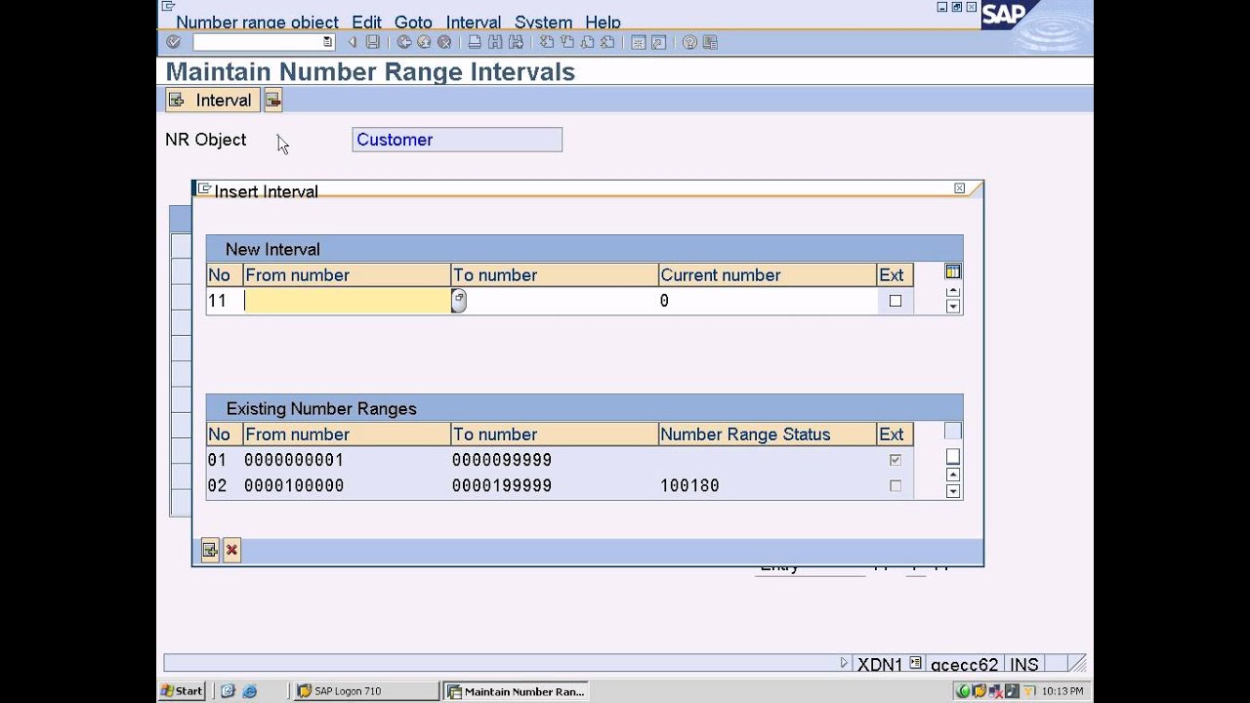
Task: Click the No field showing 11
Action: point(225,301)
